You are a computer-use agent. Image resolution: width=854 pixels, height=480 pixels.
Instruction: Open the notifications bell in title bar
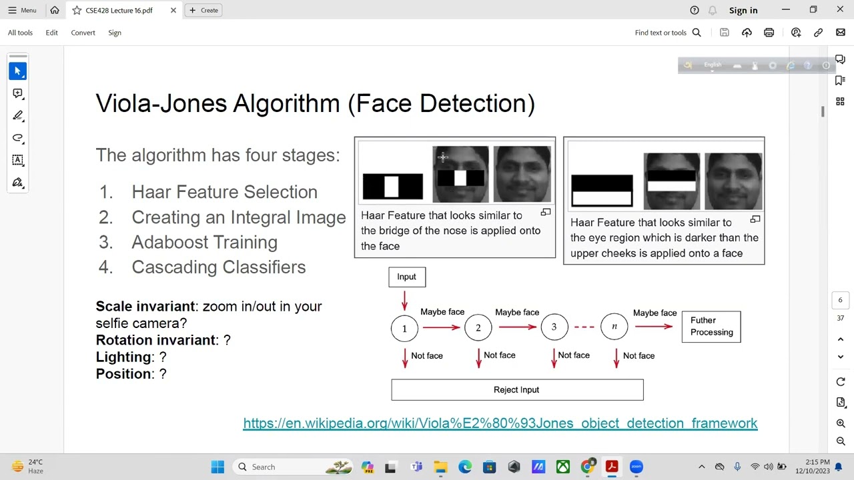click(x=713, y=10)
